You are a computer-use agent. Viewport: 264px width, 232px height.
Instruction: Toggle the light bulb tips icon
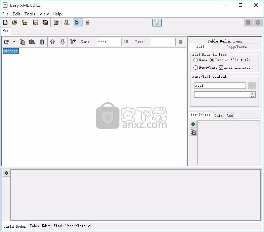point(157,22)
